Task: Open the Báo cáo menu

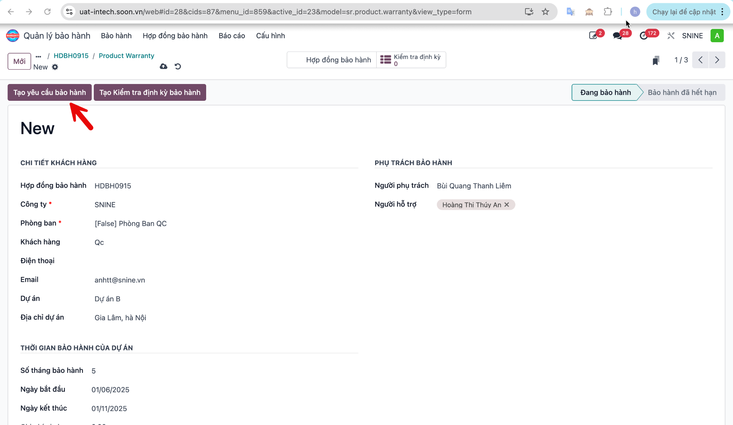Action: (x=232, y=36)
